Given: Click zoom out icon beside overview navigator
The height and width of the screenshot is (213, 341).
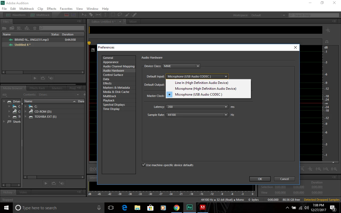Looking at the screenshot, I should (328, 30).
